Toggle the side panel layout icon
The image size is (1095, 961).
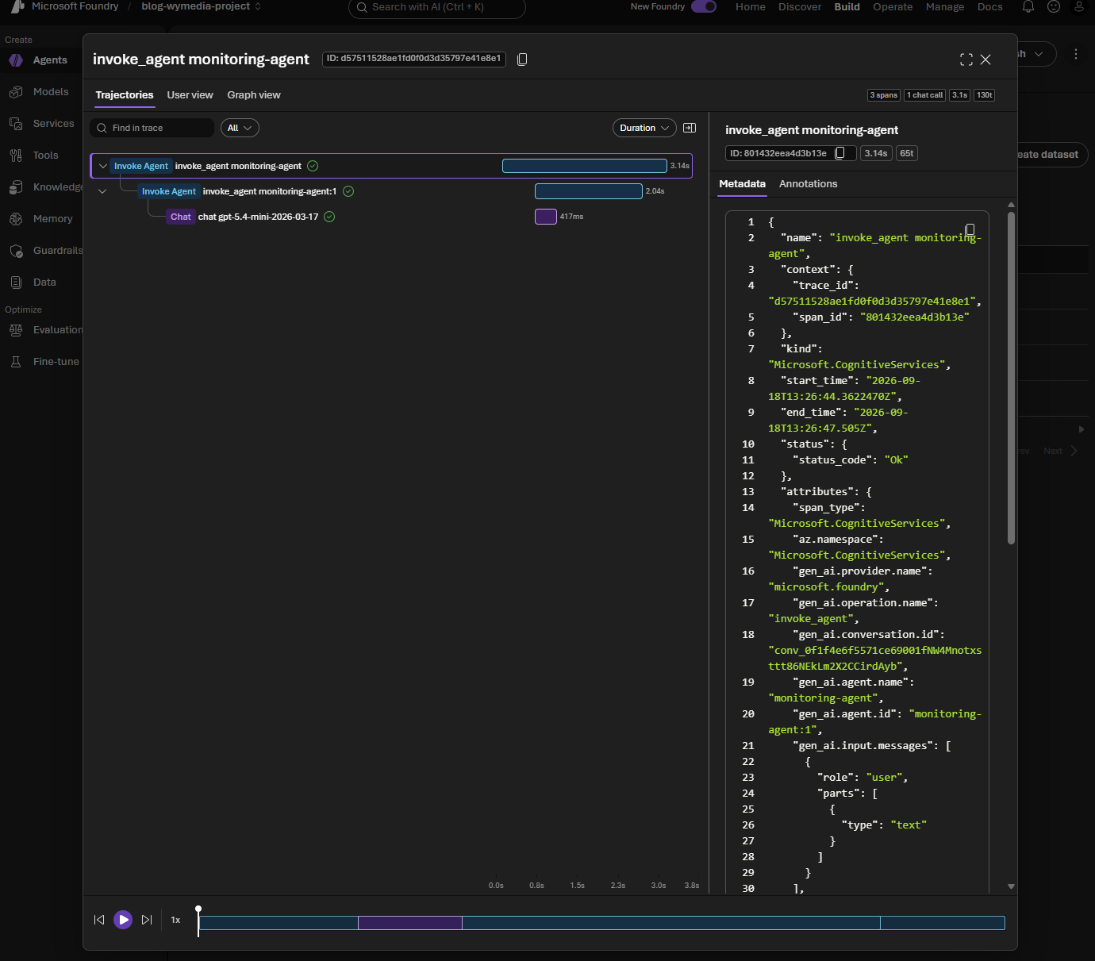tap(690, 128)
